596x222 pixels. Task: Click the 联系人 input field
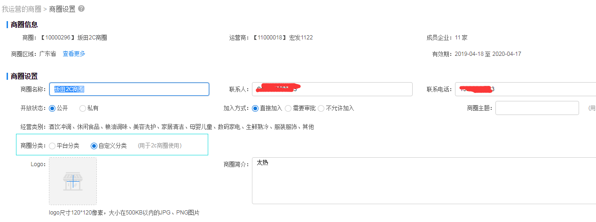[332, 89]
